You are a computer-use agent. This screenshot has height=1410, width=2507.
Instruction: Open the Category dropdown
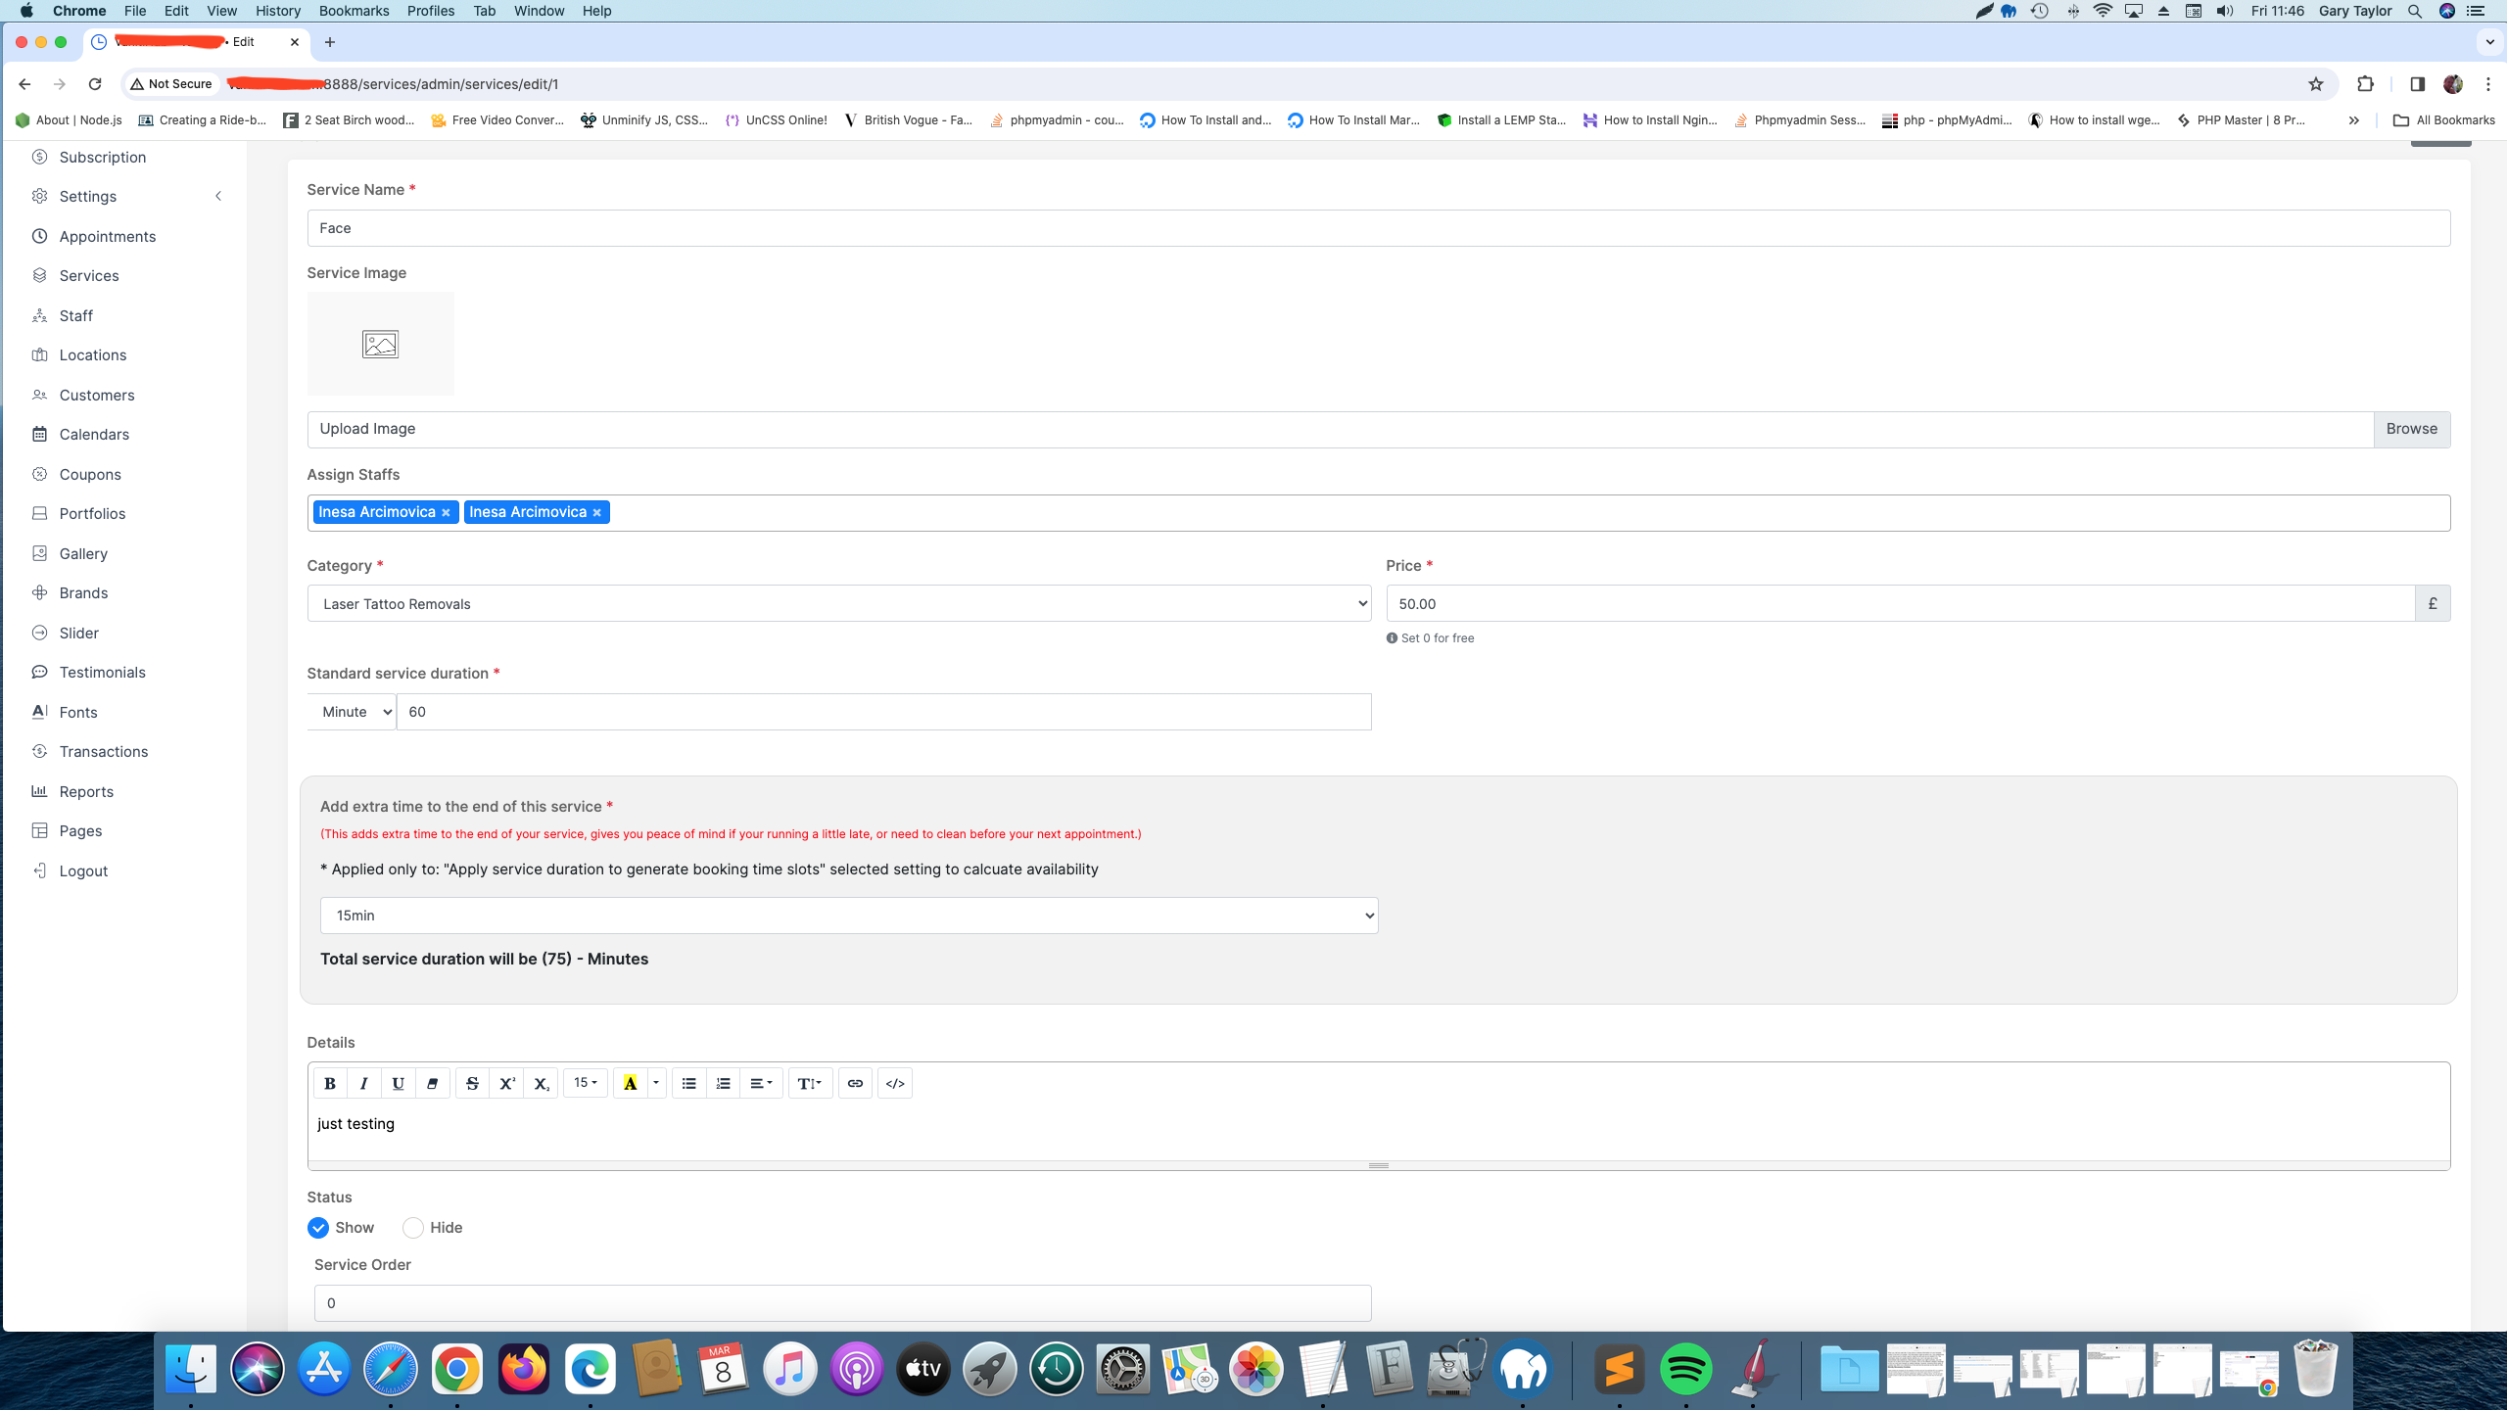[839, 604]
